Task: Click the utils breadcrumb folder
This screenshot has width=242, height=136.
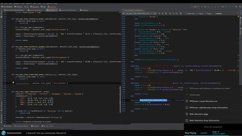Action: (x=43, y=7)
